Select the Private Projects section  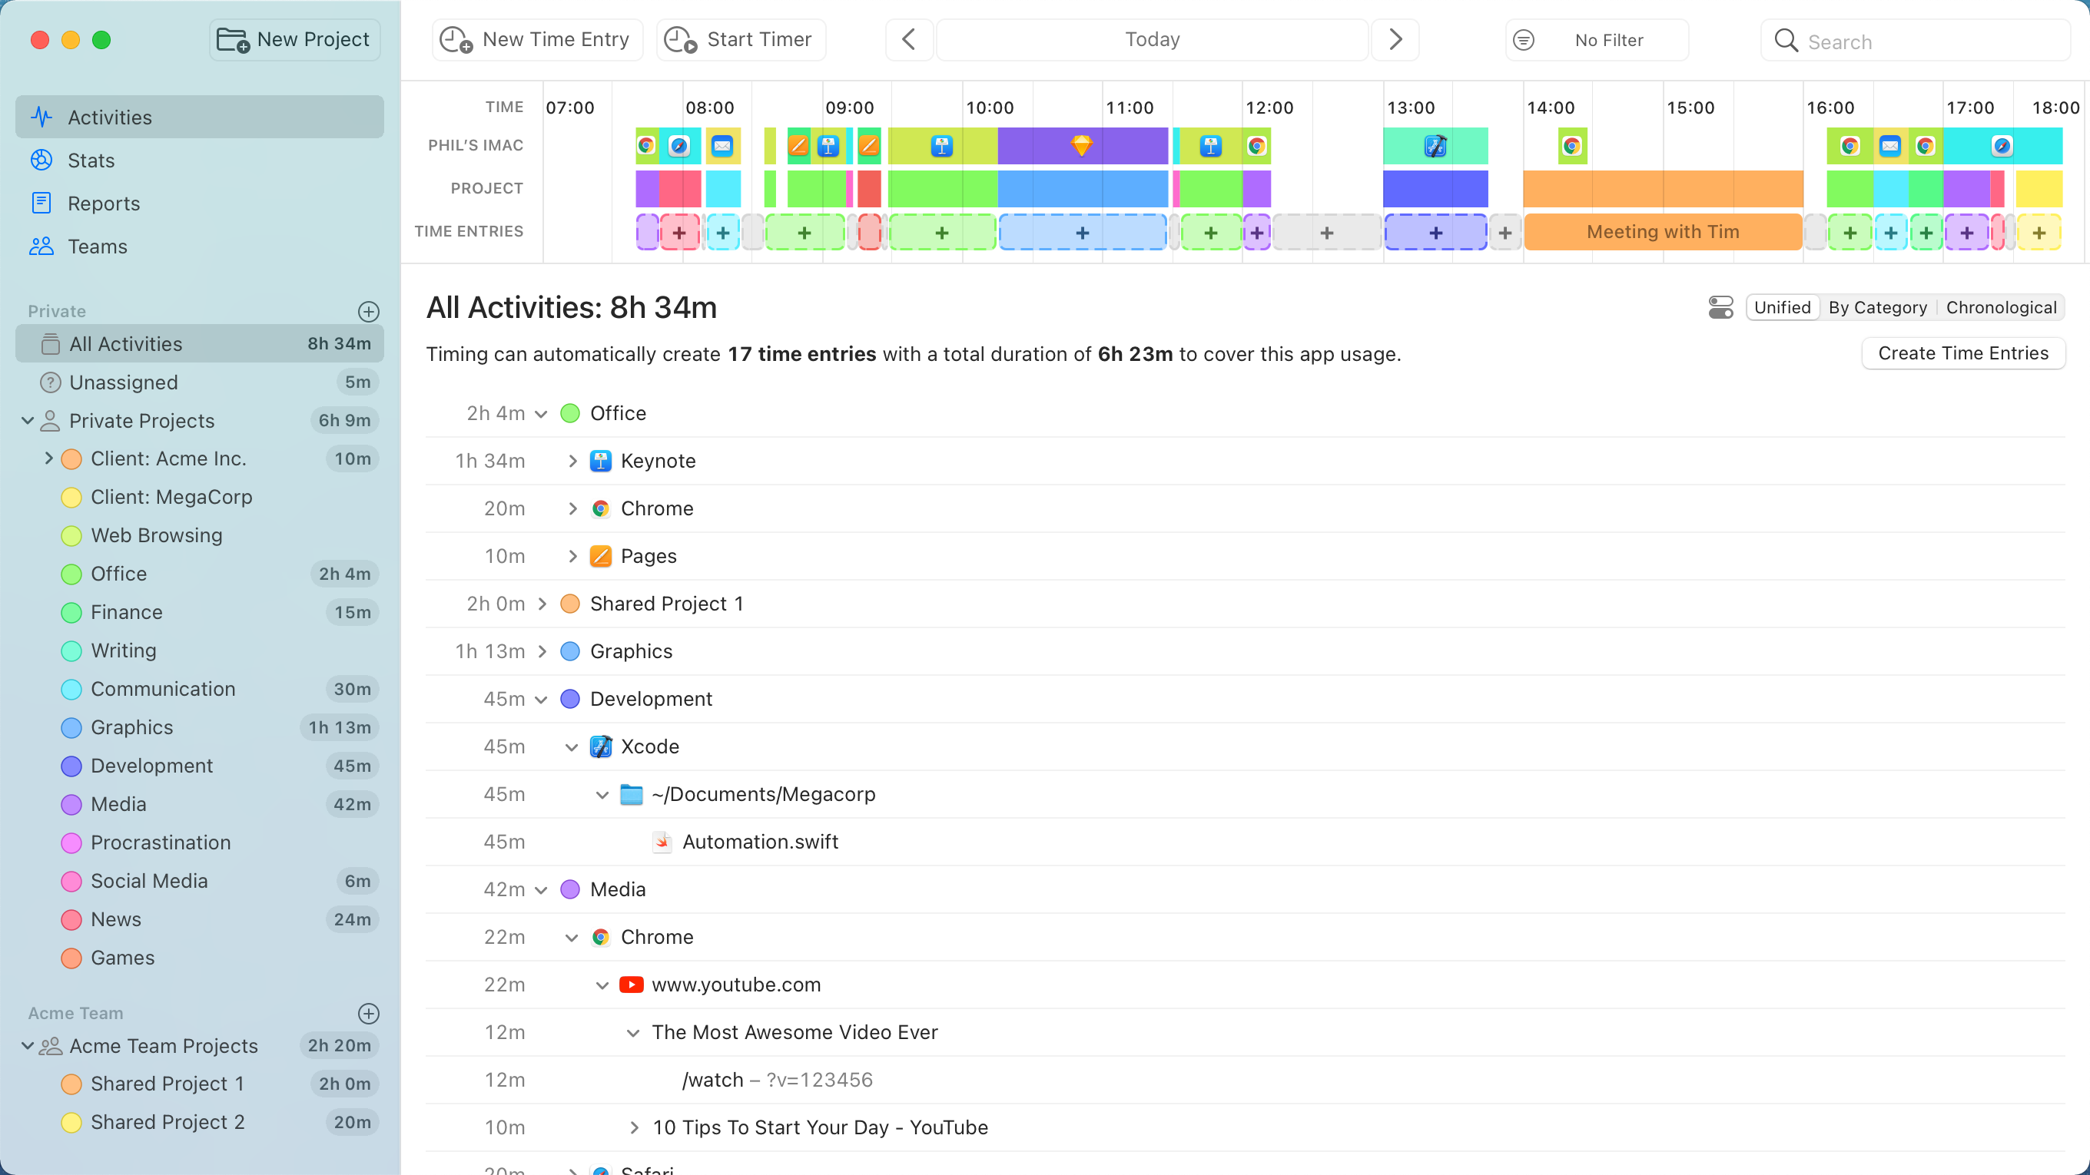[141, 420]
